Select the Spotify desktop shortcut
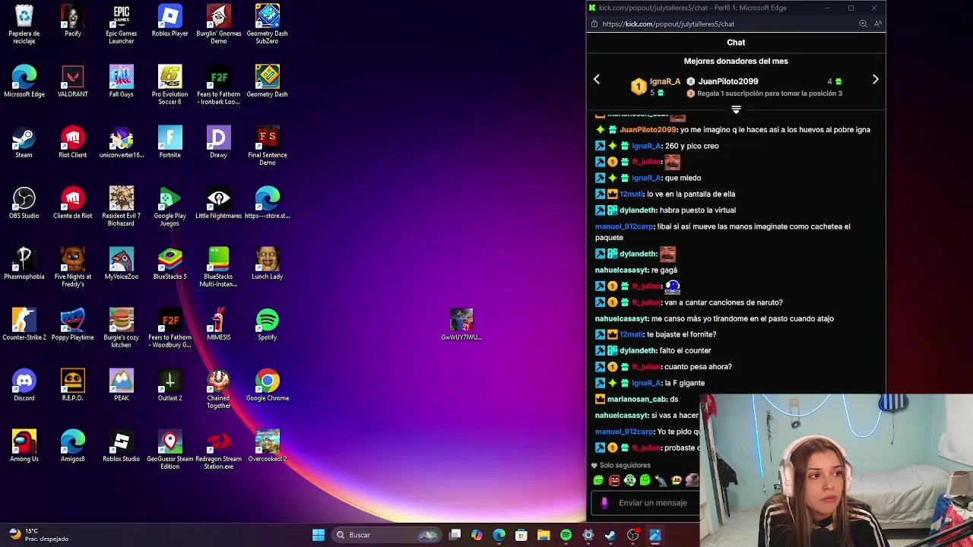 pyautogui.click(x=268, y=324)
